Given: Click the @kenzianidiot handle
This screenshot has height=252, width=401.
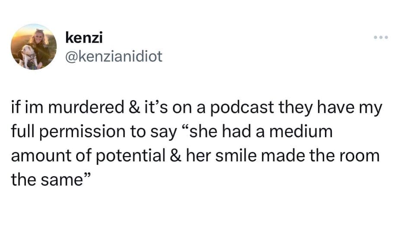Looking at the screenshot, I should 114,56.
